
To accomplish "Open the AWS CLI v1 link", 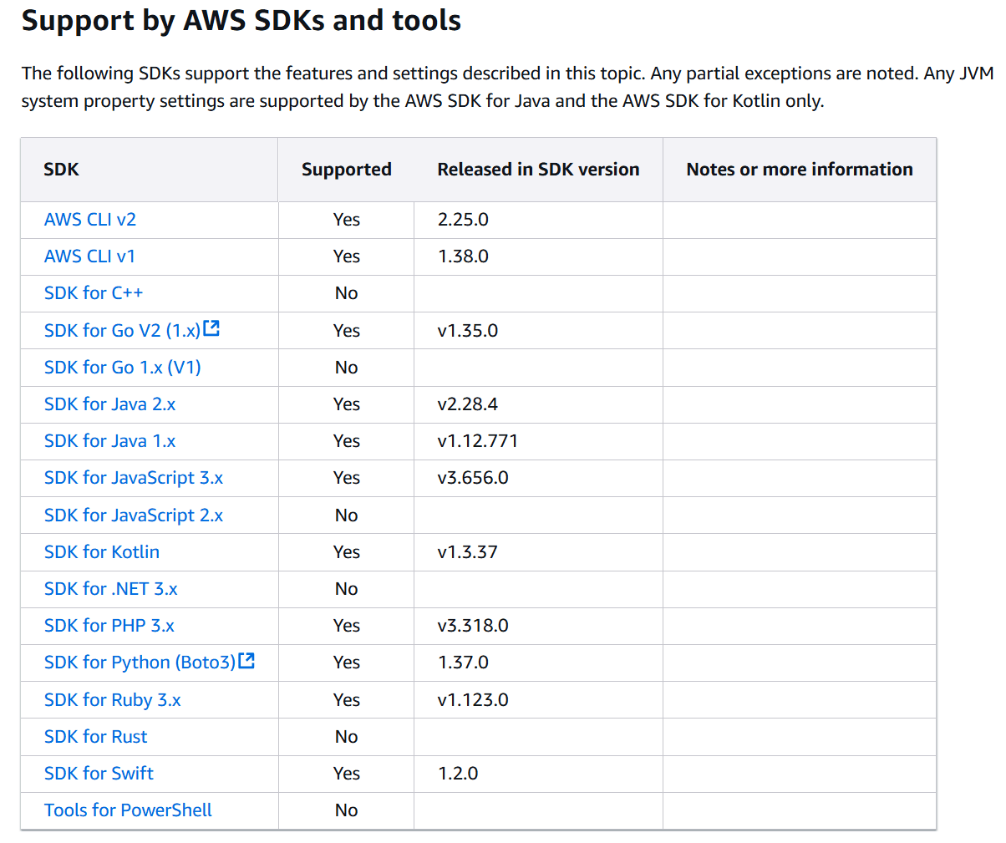I will (x=89, y=256).
